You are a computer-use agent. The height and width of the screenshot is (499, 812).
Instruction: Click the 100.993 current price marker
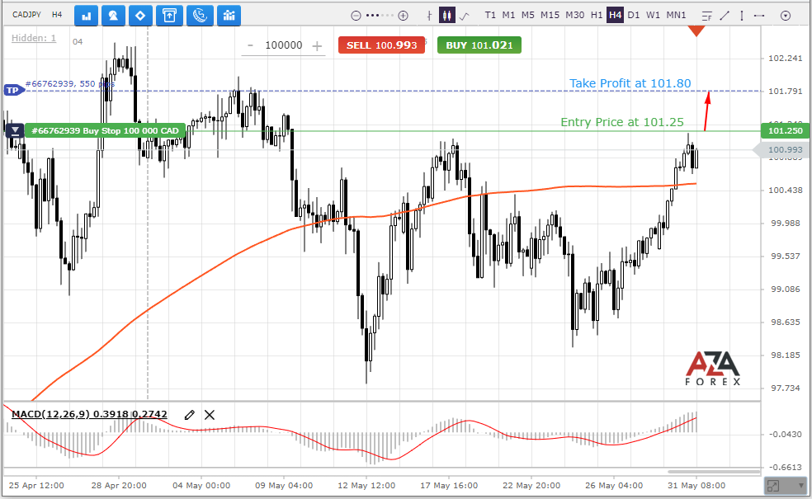[x=781, y=150]
